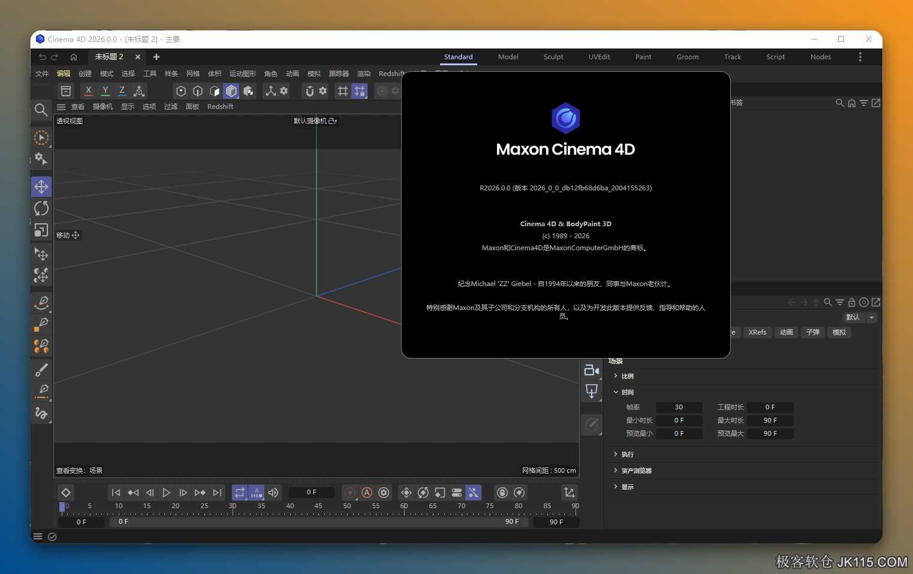The image size is (913, 574).
Task: Open the viewport hamburger menu
Action: (x=61, y=107)
